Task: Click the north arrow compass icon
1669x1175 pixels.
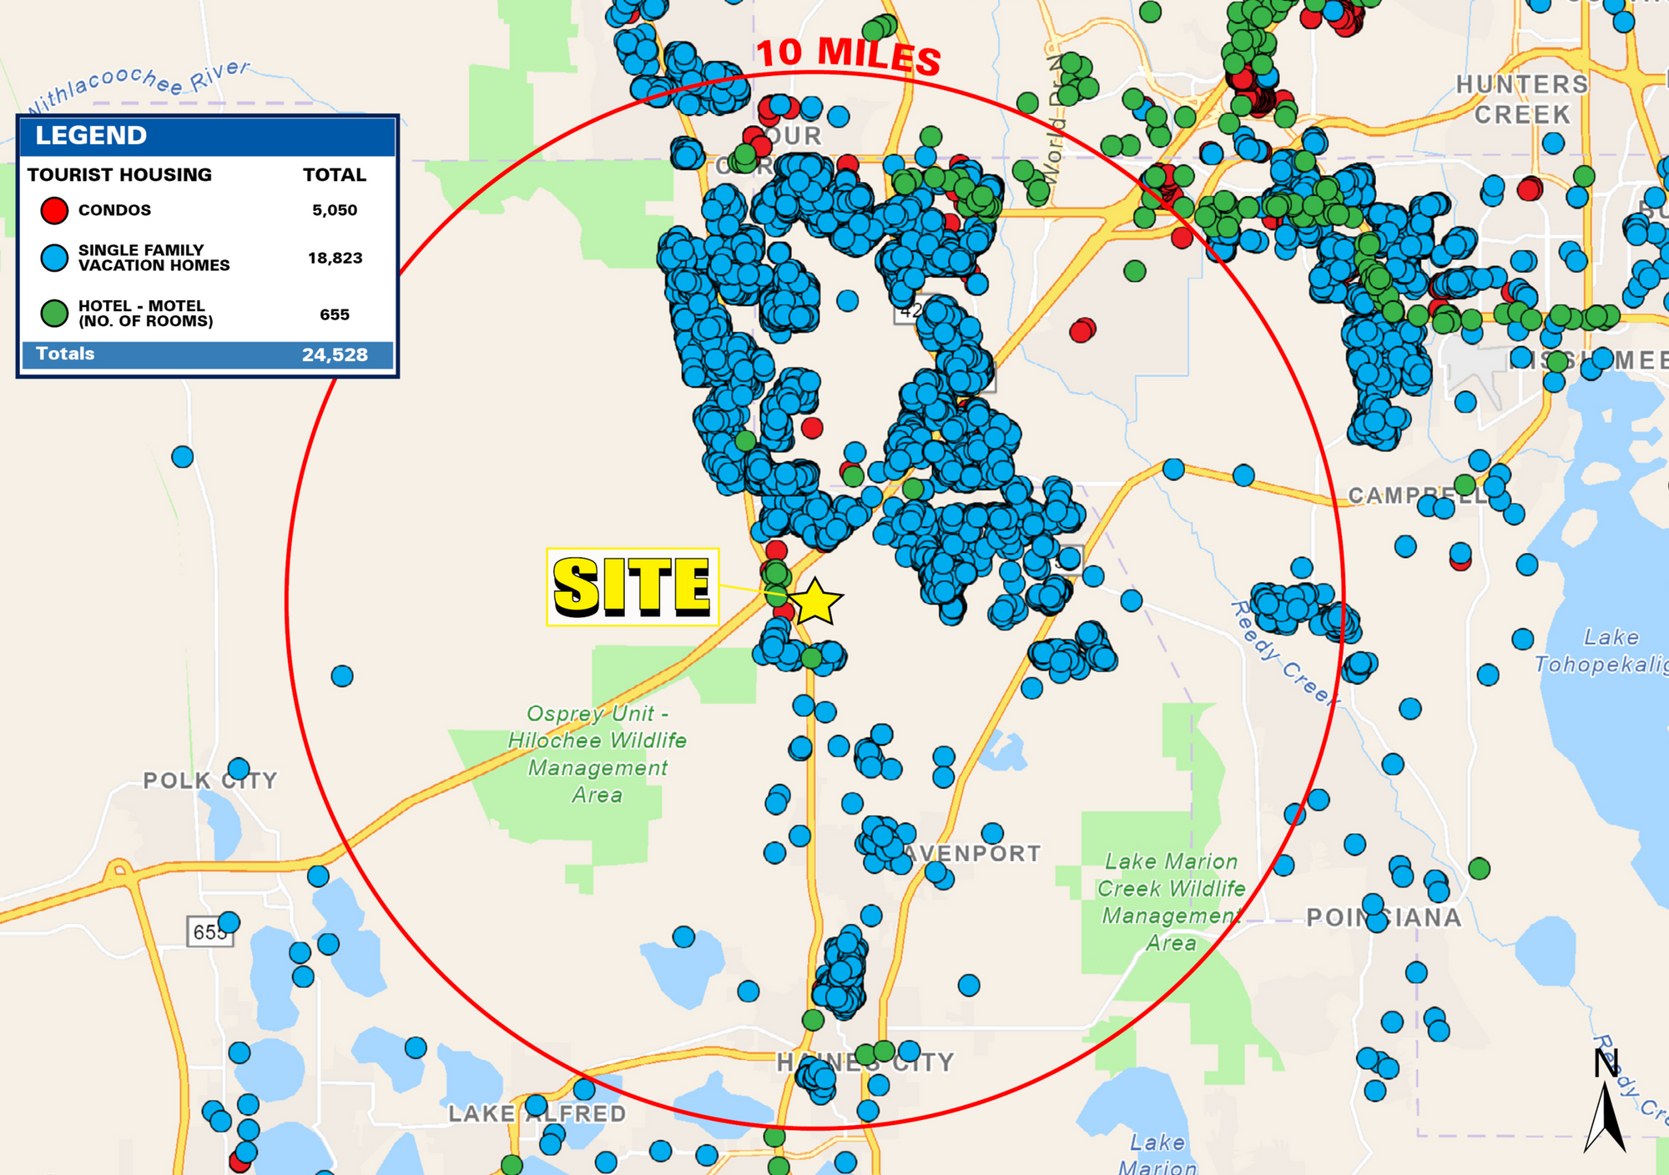Action: click(1606, 1102)
